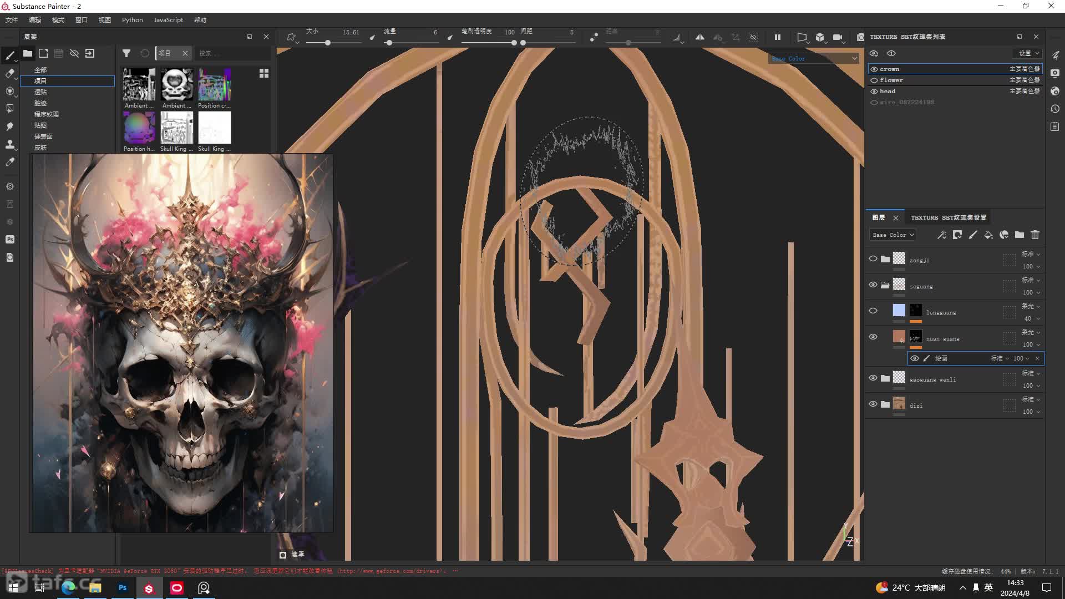Click the brush size slider
Viewport: 1065px width, 599px height.
click(333, 43)
